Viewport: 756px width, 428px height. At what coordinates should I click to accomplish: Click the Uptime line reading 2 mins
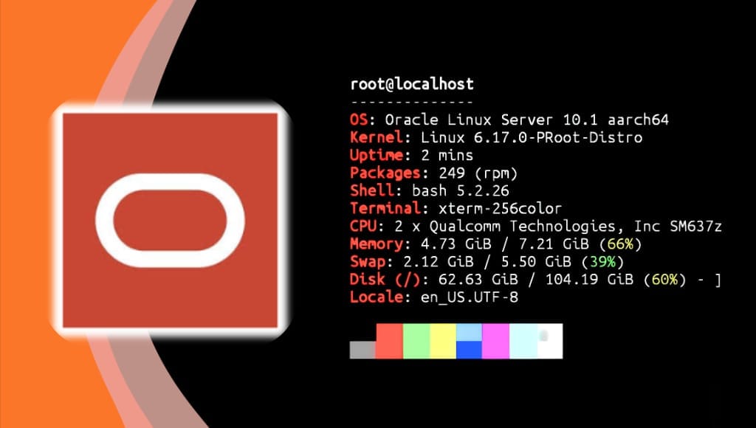[411, 155]
